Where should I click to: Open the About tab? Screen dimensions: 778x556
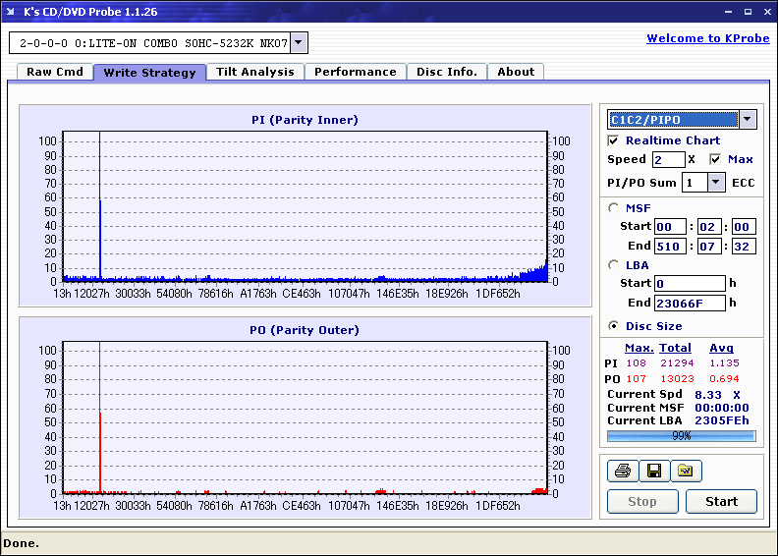[516, 72]
